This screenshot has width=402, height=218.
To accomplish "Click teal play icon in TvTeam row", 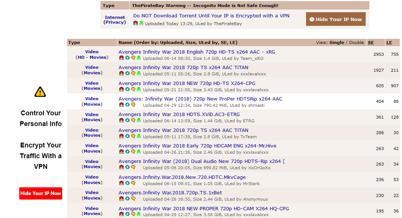I will (x=127, y=136).
